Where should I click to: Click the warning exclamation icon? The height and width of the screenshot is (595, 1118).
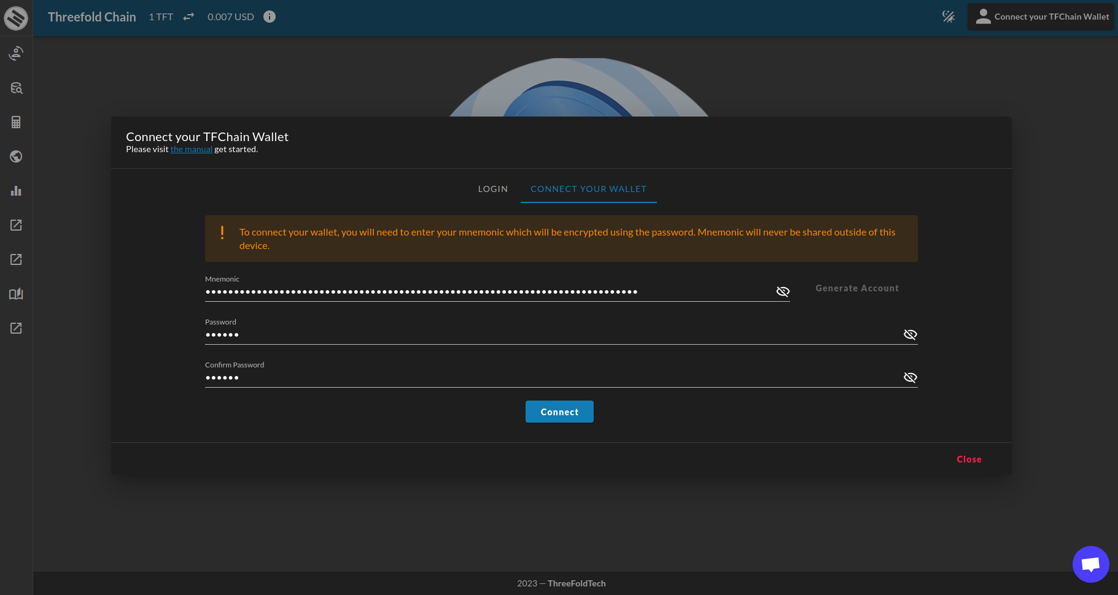pos(222,232)
